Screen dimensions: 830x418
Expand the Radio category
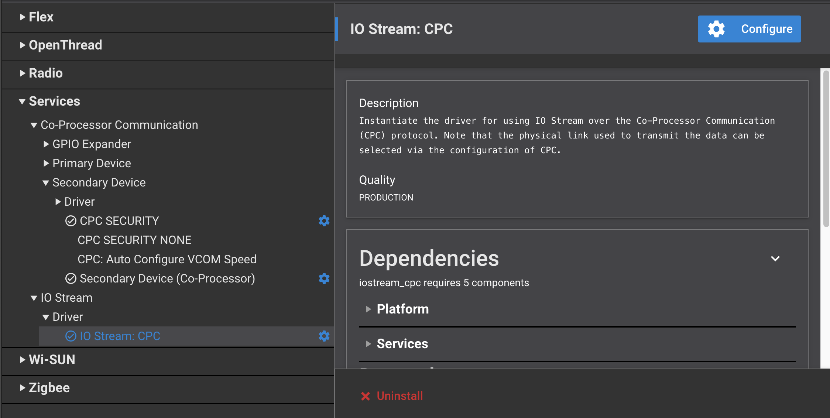click(x=23, y=73)
